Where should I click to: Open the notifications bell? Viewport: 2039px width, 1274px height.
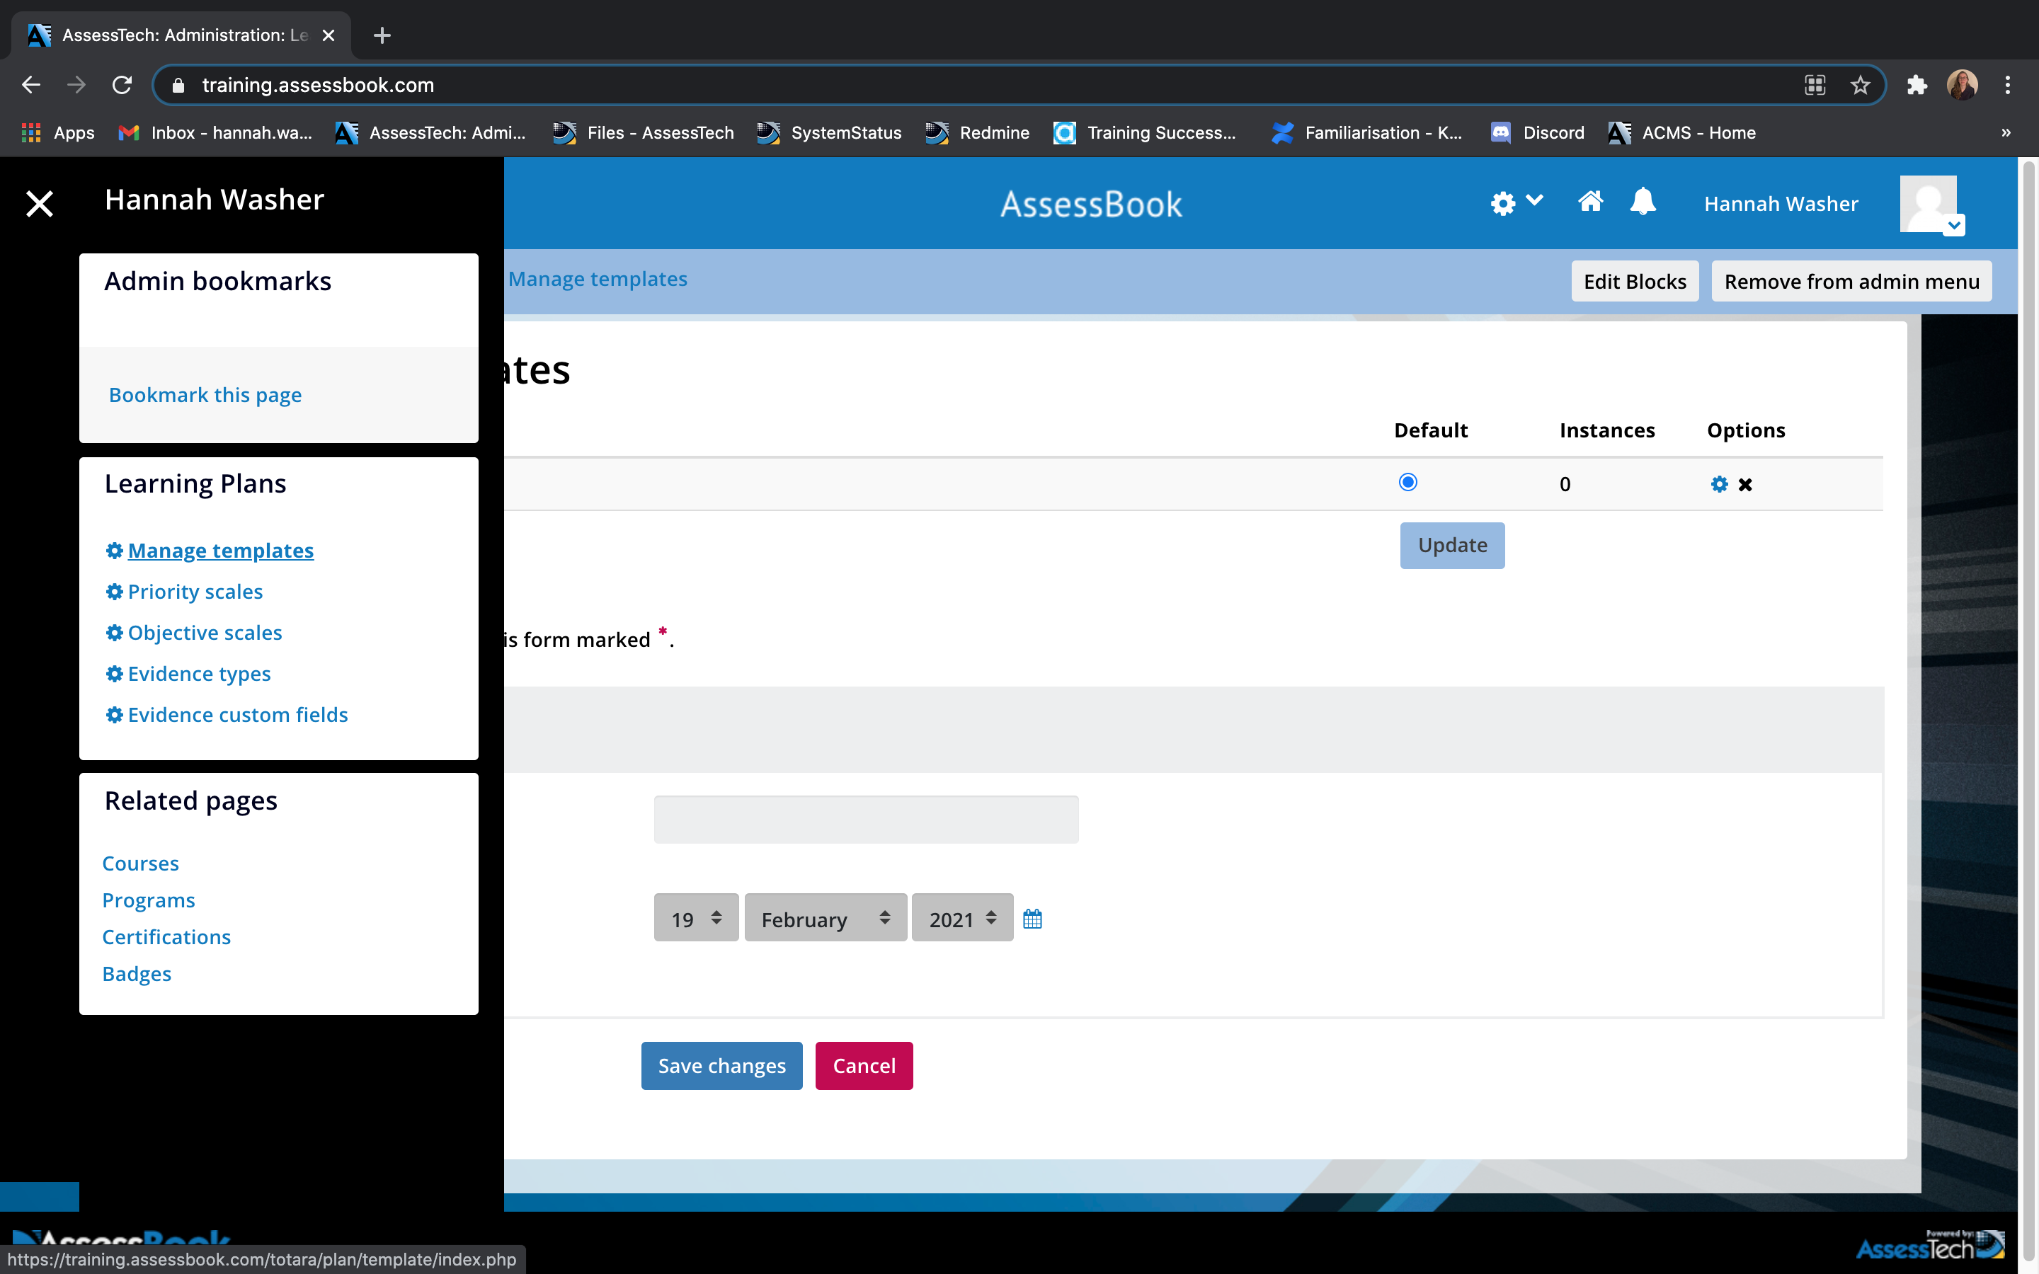[x=1643, y=202]
